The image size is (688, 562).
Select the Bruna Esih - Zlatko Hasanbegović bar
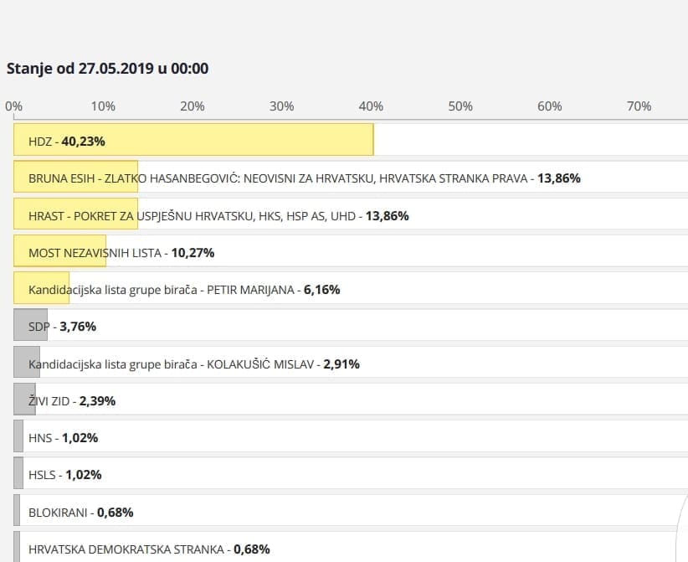(75, 178)
